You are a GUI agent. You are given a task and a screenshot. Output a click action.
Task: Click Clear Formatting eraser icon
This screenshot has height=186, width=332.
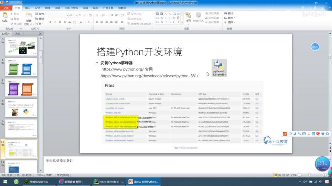(90, 16)
